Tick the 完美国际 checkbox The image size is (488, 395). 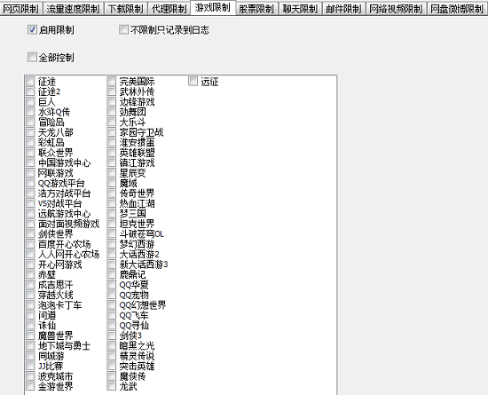click(x=112, y=82)
